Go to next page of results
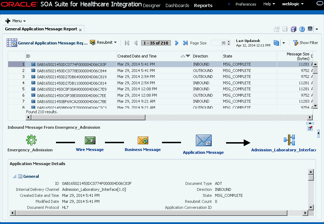 [176, 43]
